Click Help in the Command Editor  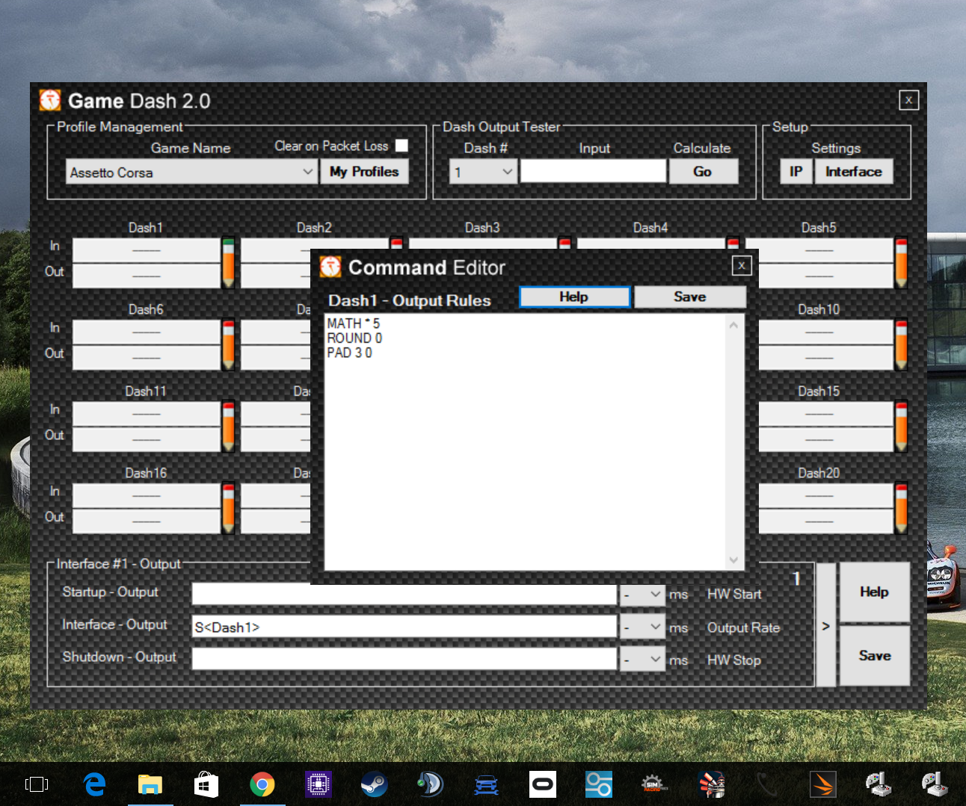point(574,297)
